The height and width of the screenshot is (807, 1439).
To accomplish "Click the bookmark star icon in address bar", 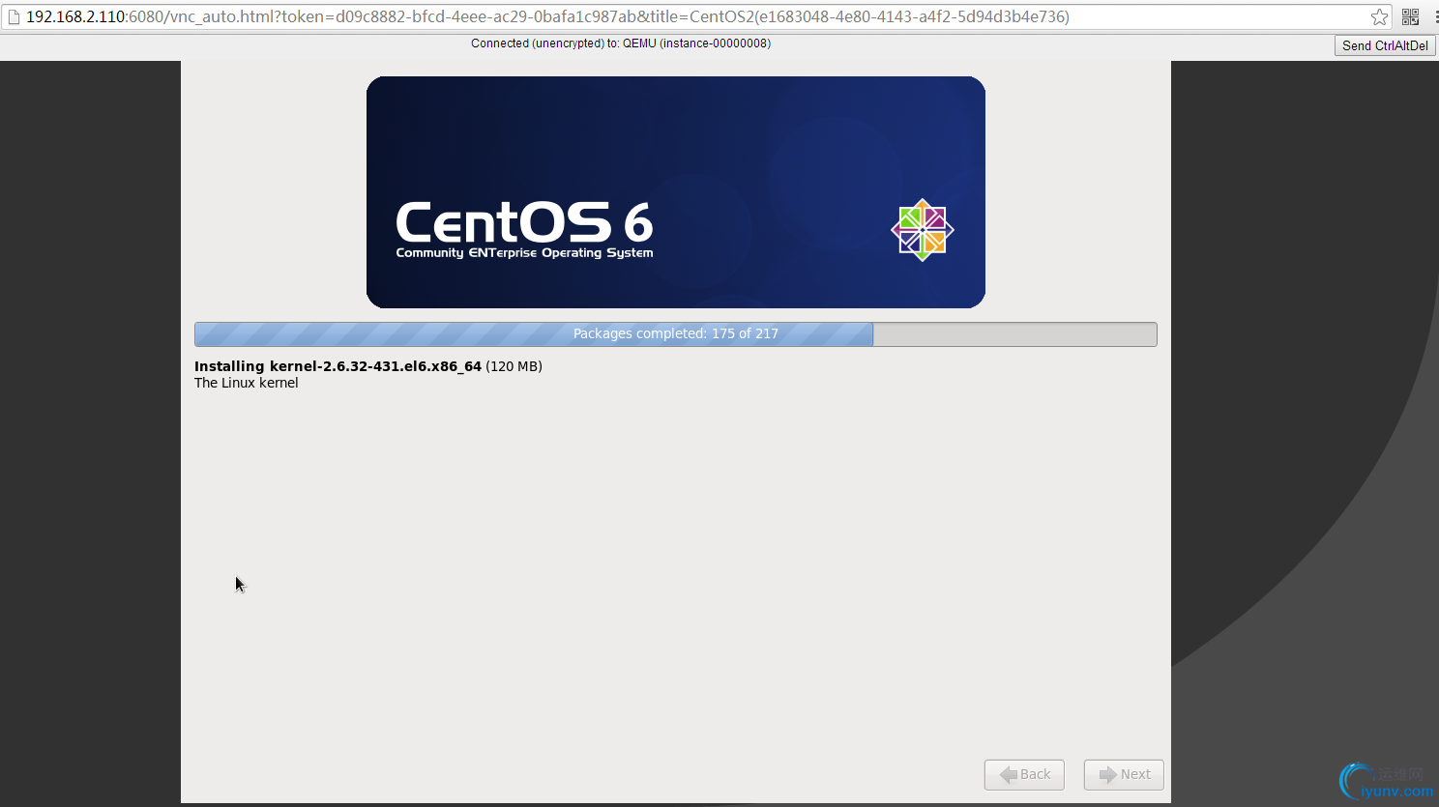I will click(1379, 16).
